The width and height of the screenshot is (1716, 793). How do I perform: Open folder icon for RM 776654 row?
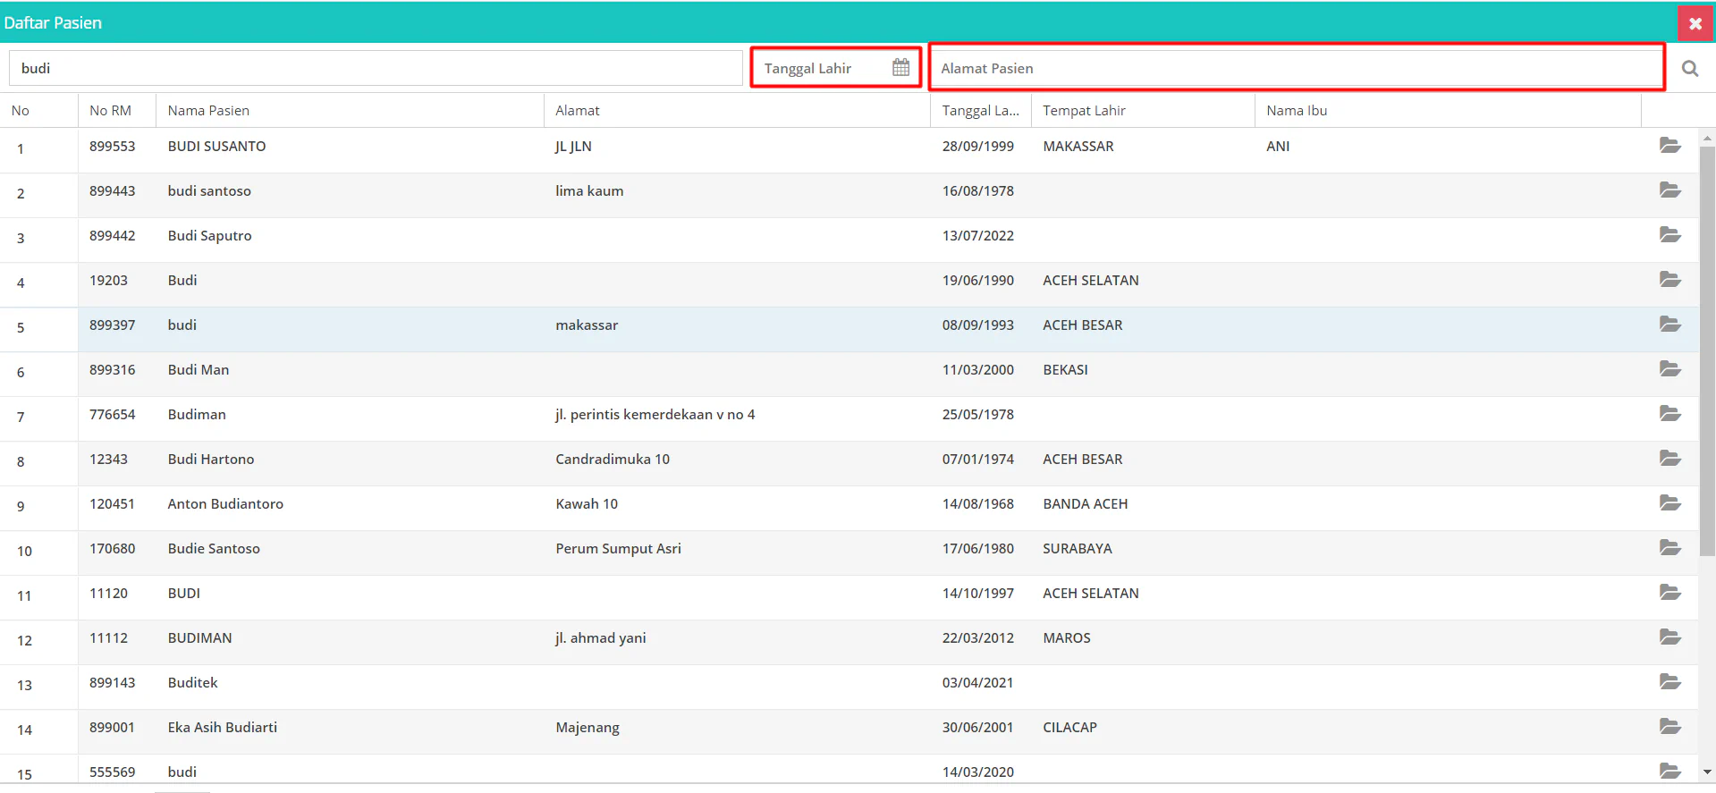pos(1670,413)
